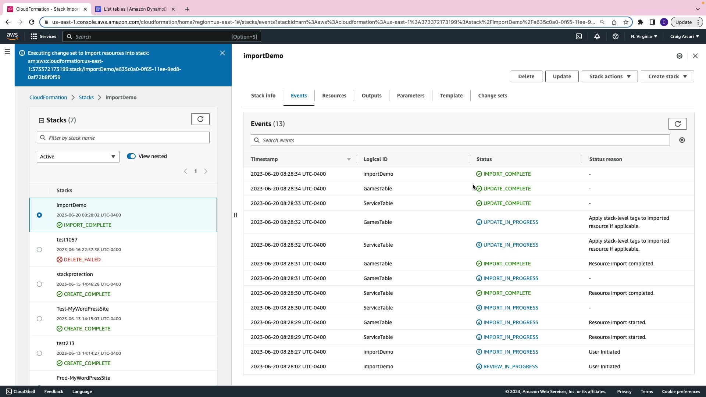
Task: Open the left hamburger navigation menu
Action: [x=7, y=52]
